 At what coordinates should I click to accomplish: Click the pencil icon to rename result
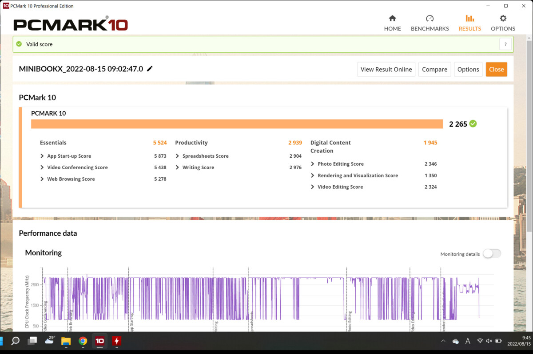pyautogui.click(x=150, y=69)
